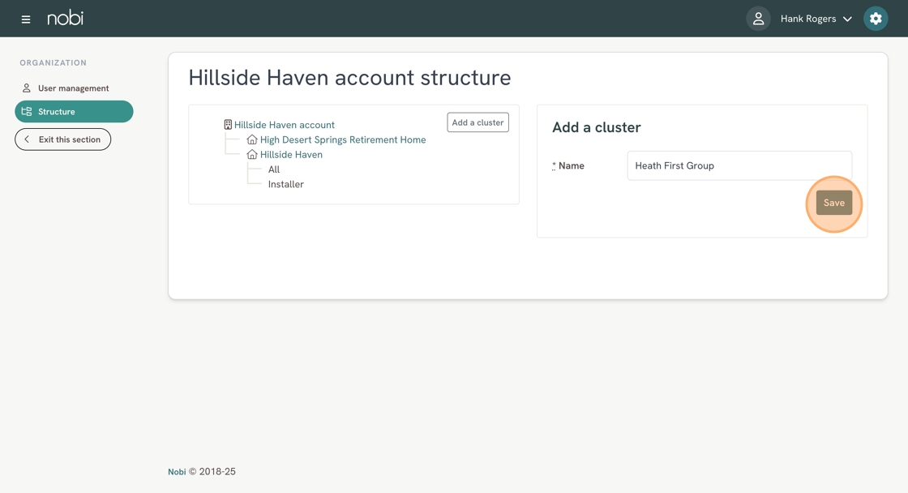Click the ORGANIZATION sidebar heading
Viewport: 908px width, 493px height.
(x=54, y=62)
